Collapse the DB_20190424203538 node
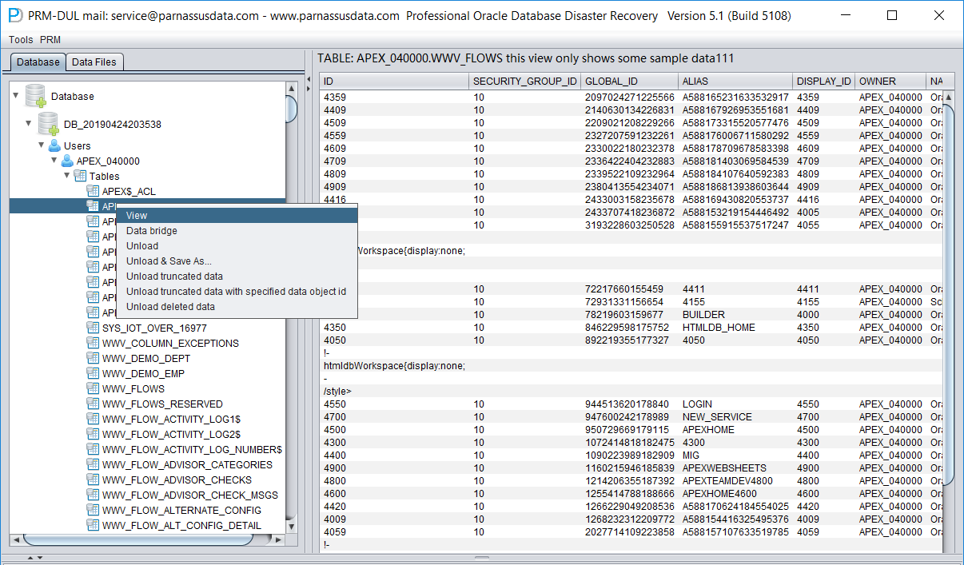This screenshot has width=964, height=565. (x=29, y=124)
